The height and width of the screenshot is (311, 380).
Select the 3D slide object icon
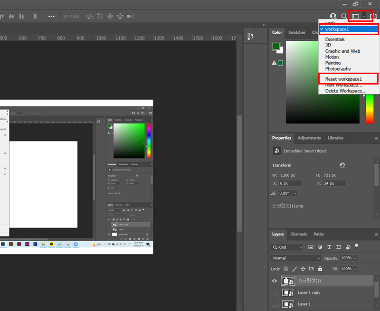[120, 16]
